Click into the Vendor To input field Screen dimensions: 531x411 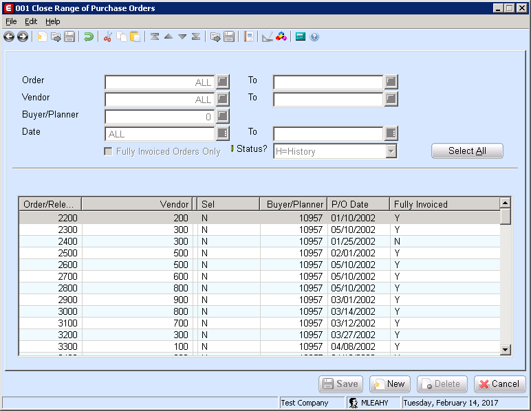click(328, 100)
